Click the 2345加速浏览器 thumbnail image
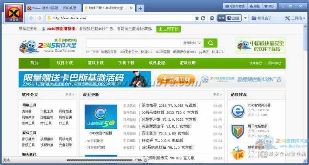 (101, 117)
